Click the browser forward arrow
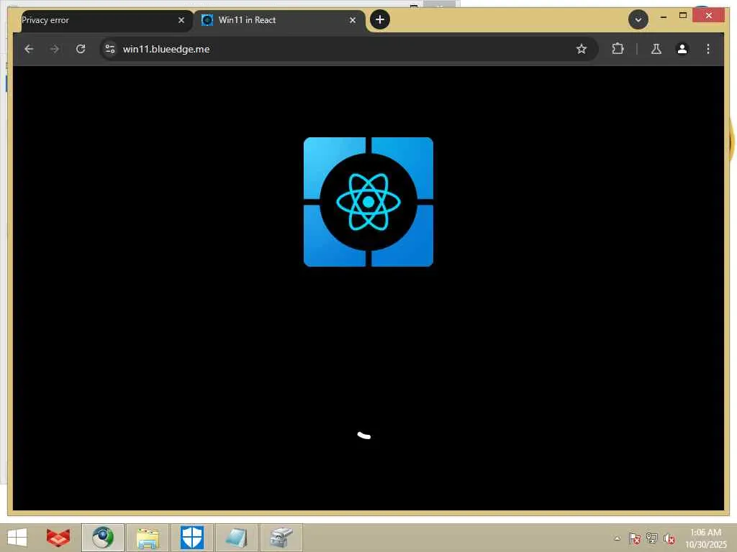The width and height of the screenshot is (737, 552). pos(55,49)
